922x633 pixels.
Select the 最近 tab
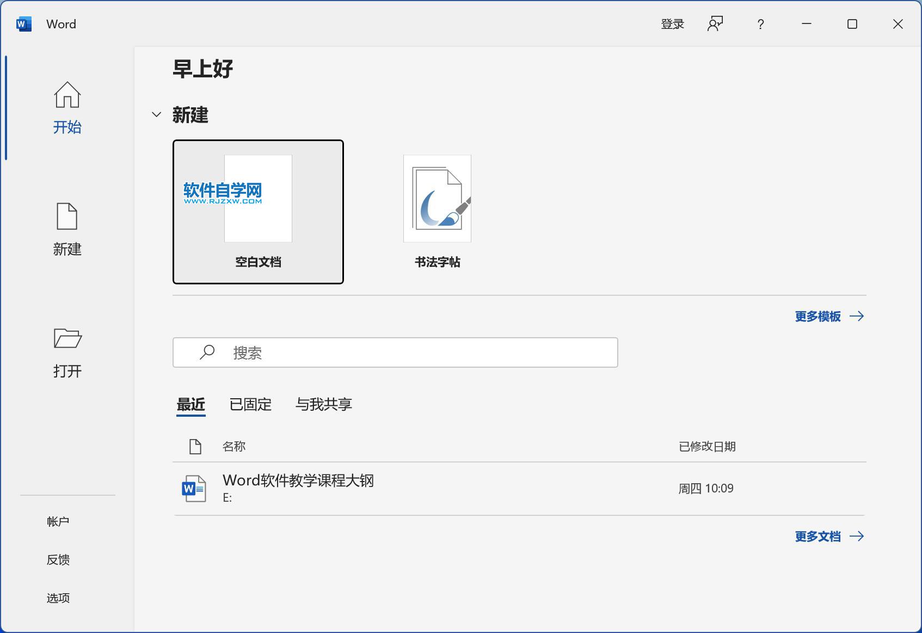(190, 404)
